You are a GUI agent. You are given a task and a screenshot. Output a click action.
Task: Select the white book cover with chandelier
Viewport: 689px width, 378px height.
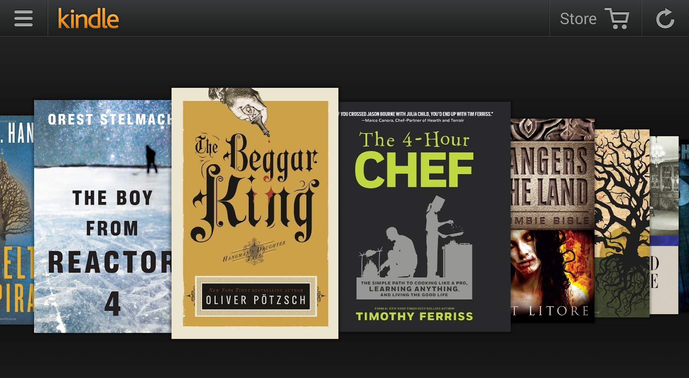pyautogui.click(x=664, y=225)
